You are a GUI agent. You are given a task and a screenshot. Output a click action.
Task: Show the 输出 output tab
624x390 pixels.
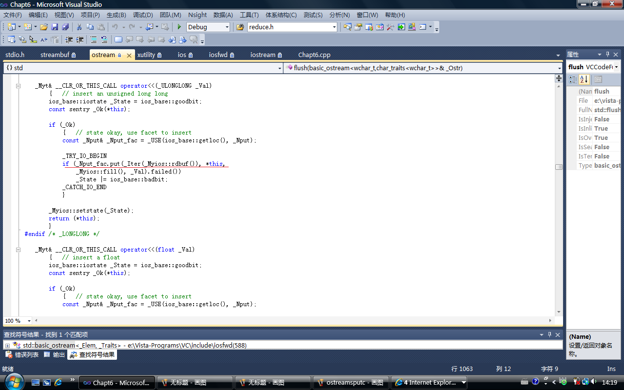[x=55, y=355]
